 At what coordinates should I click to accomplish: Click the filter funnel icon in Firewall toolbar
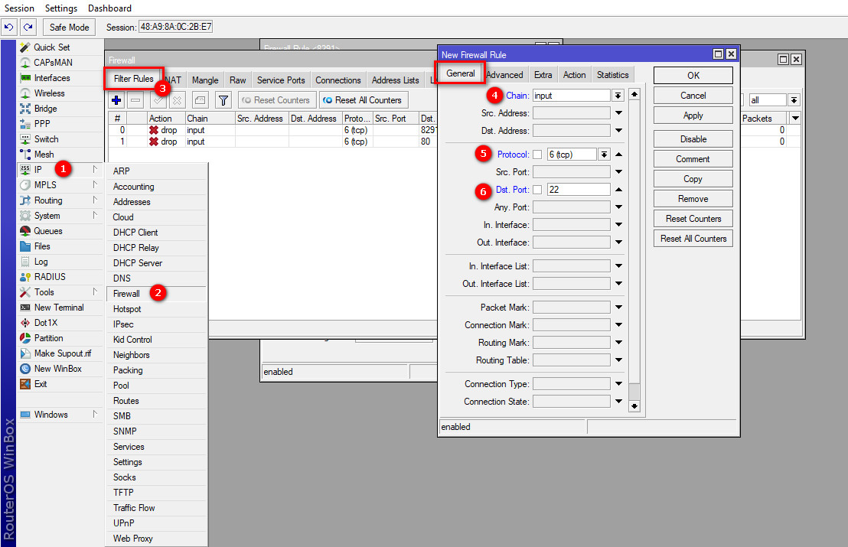[x=223, y=100]
